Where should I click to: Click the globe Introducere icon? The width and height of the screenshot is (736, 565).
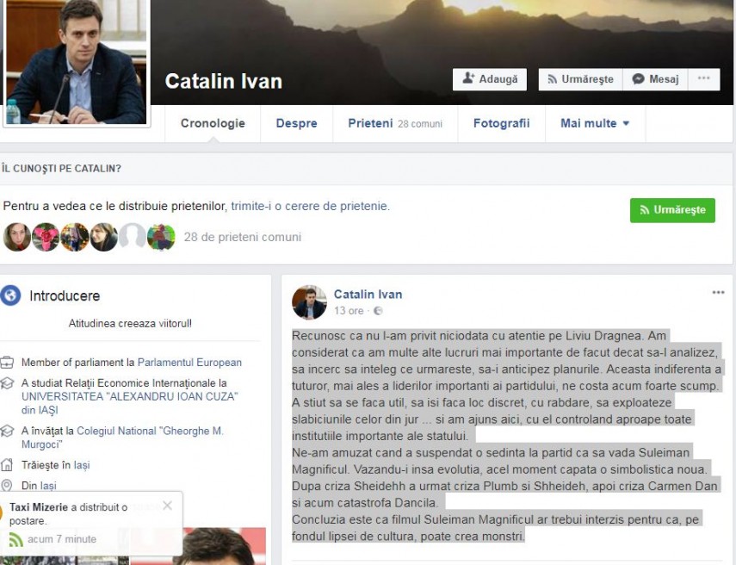tap(10, 295)
